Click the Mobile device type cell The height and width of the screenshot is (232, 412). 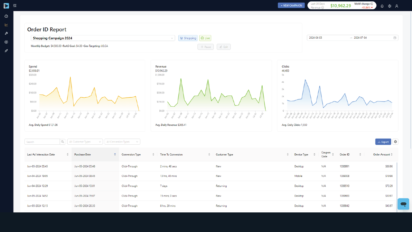coord(298,176)
